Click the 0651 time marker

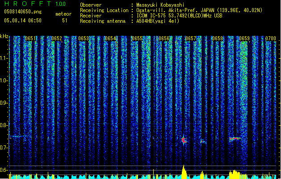click(x=30, y=38)
